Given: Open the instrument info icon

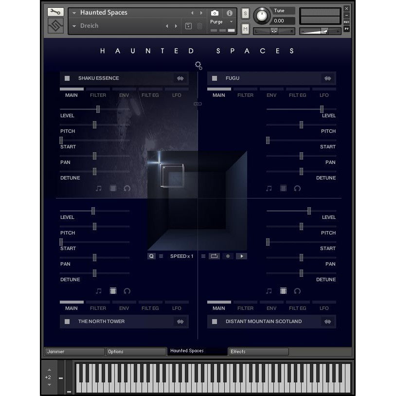Looking at the screenshot, I should [x=229, y=13].
